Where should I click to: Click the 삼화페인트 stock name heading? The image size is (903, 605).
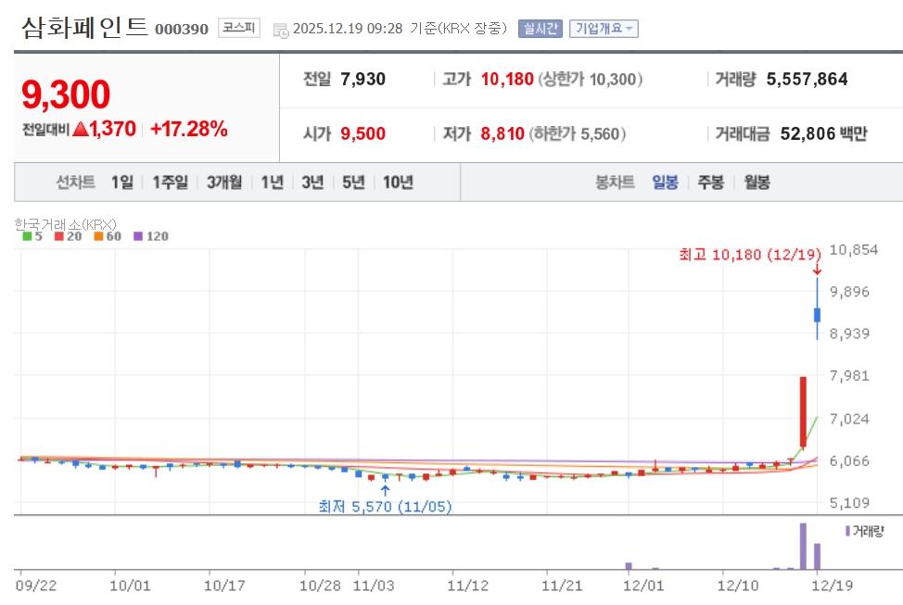click(x=84, y=27)
